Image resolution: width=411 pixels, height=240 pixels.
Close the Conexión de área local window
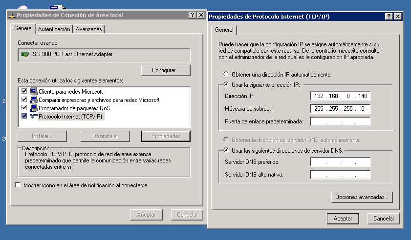(x=201, y=15)
